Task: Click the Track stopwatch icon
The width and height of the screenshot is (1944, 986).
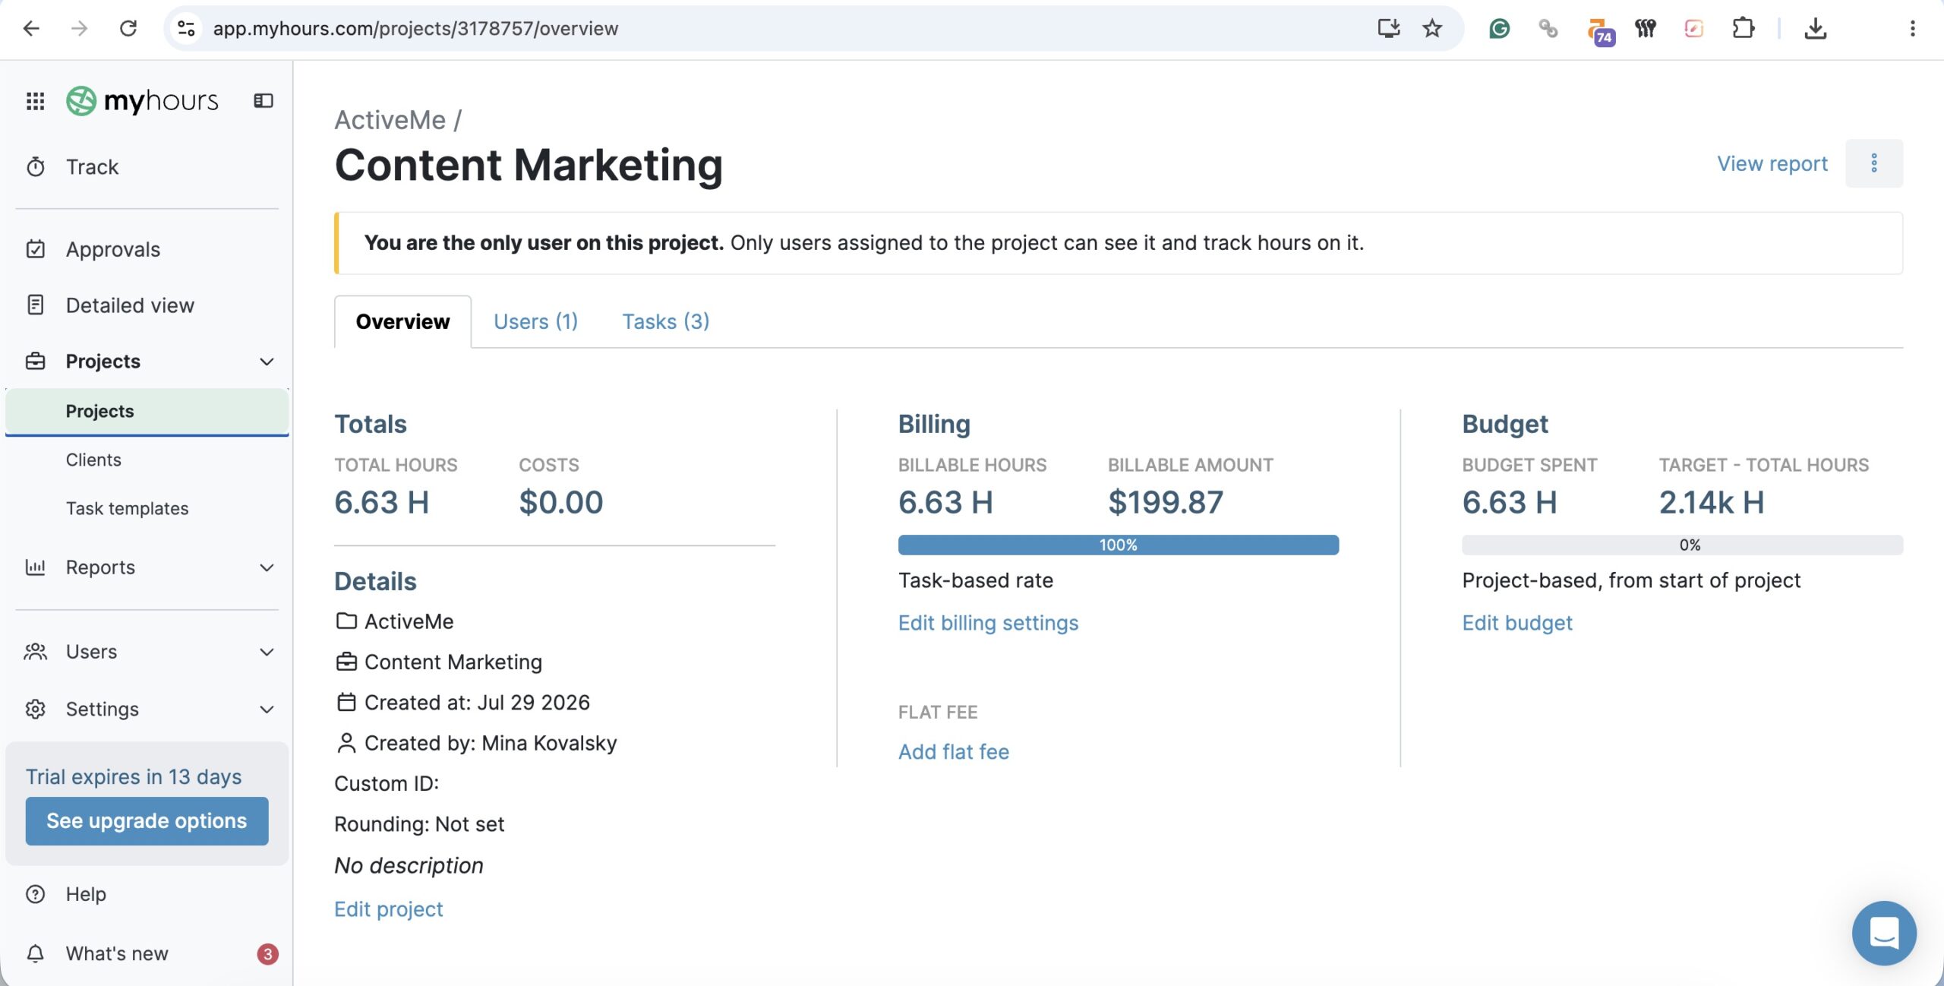Action: [36, 166]
